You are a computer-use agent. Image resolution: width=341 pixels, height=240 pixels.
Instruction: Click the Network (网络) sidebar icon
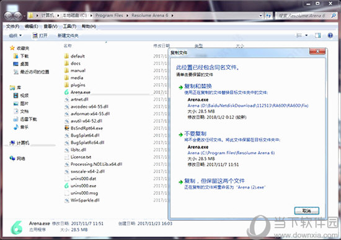pyautogui.click(x=12, y=158)
